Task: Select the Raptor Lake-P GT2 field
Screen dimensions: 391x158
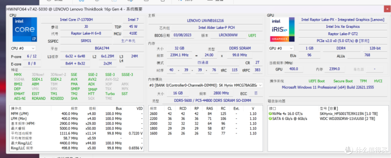Action: point(343,33)
